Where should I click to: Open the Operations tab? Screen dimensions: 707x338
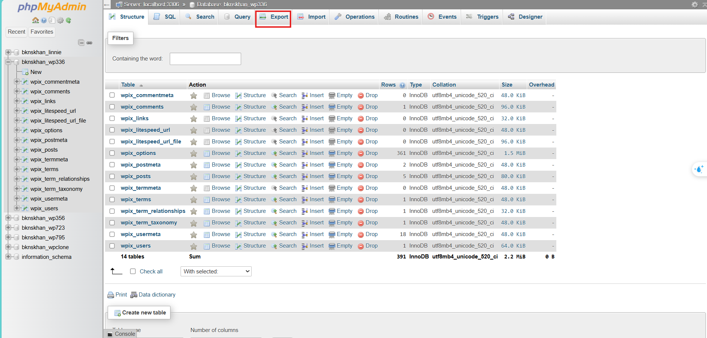[354, 17]
